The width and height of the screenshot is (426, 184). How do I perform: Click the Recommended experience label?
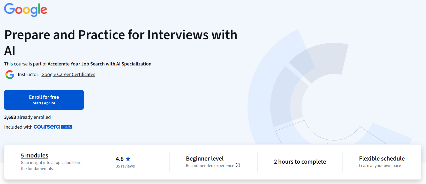(210, 165)
